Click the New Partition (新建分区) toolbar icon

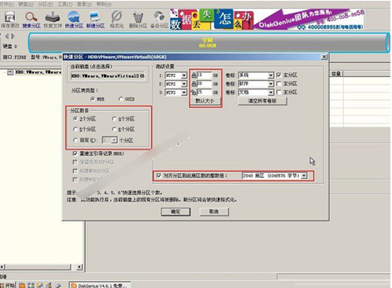coord(95,20)
